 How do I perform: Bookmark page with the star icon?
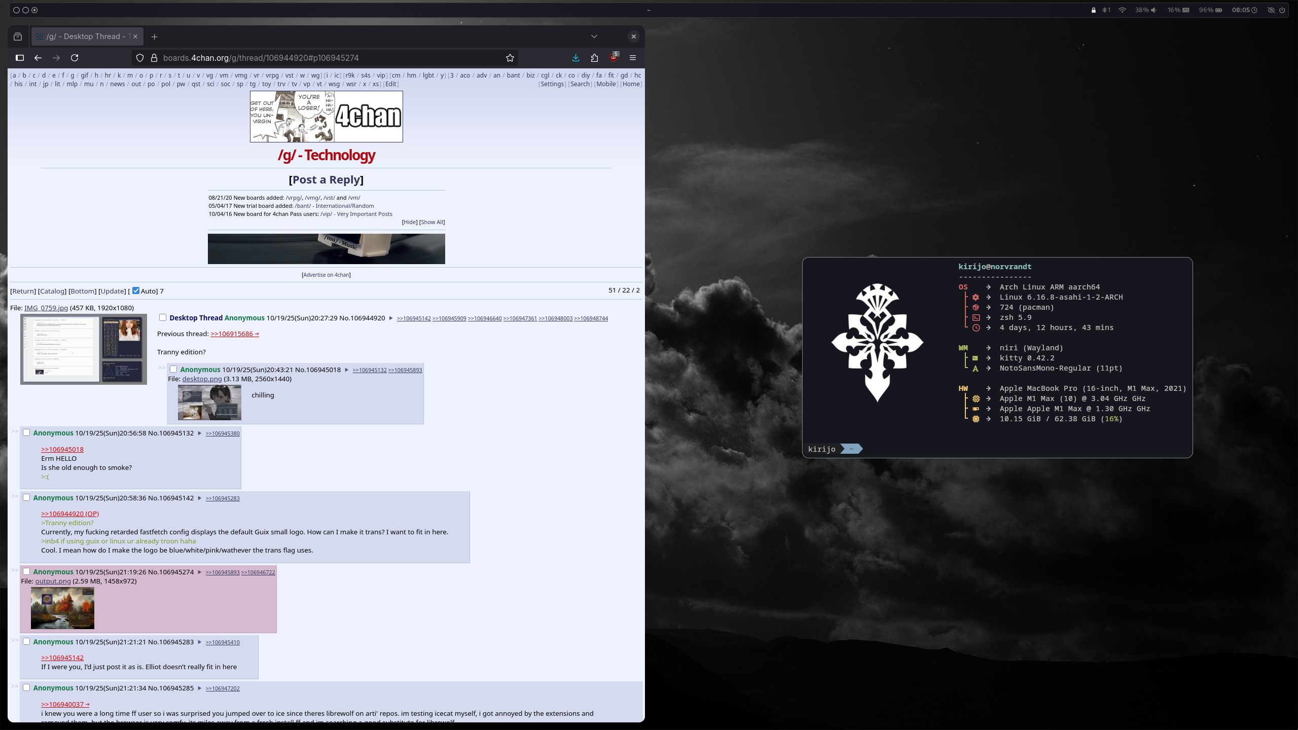pyautogui.click(x=510, y=58)
